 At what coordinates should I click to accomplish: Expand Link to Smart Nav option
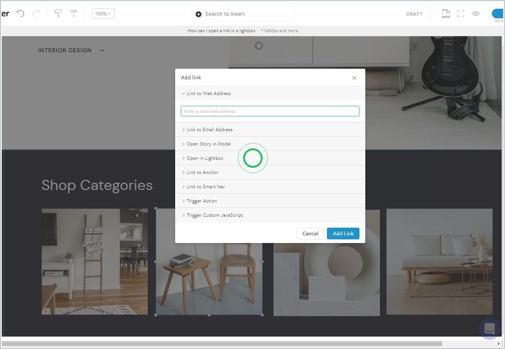[270, 186]
